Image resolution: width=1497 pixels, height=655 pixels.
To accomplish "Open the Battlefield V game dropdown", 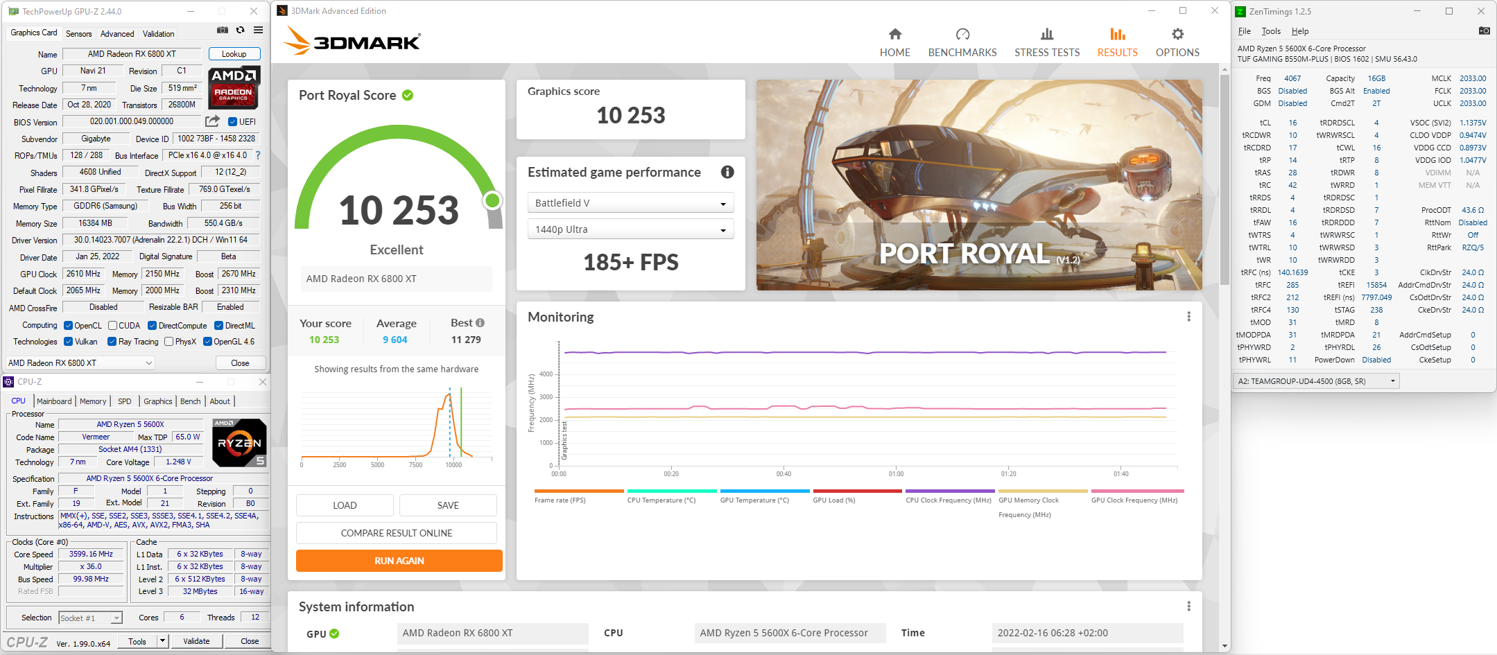I will (630, 203).
